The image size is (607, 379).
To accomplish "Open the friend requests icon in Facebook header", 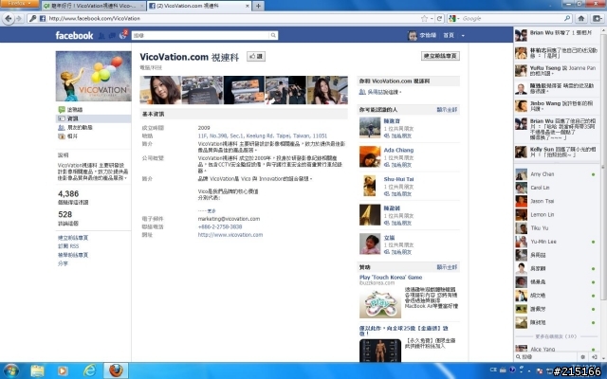I will [101, 36].
